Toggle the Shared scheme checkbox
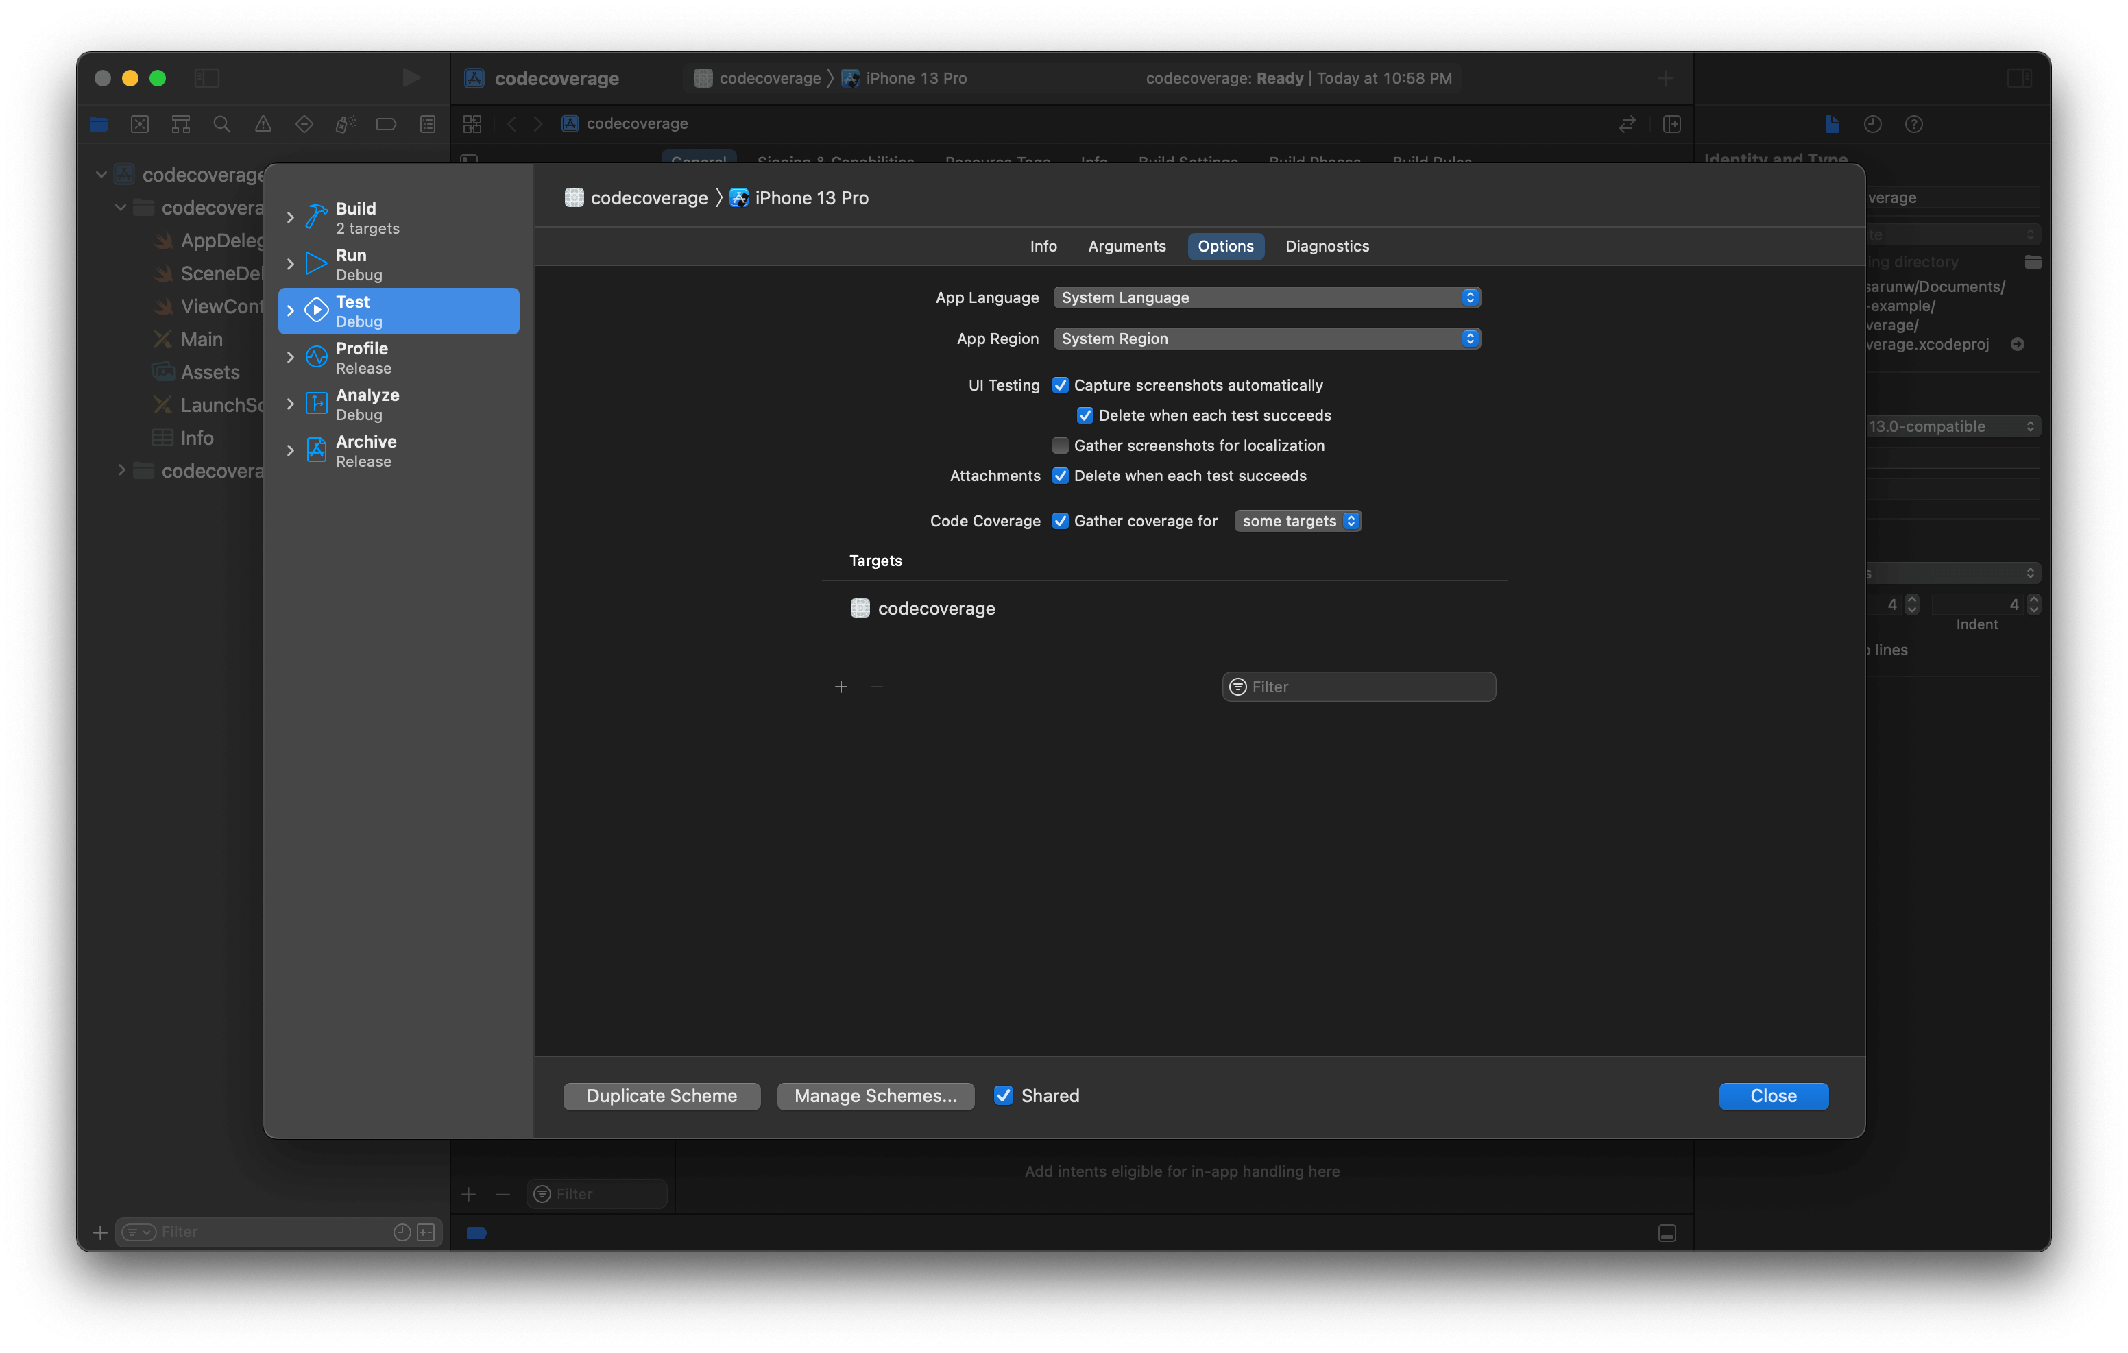 1003,1096
